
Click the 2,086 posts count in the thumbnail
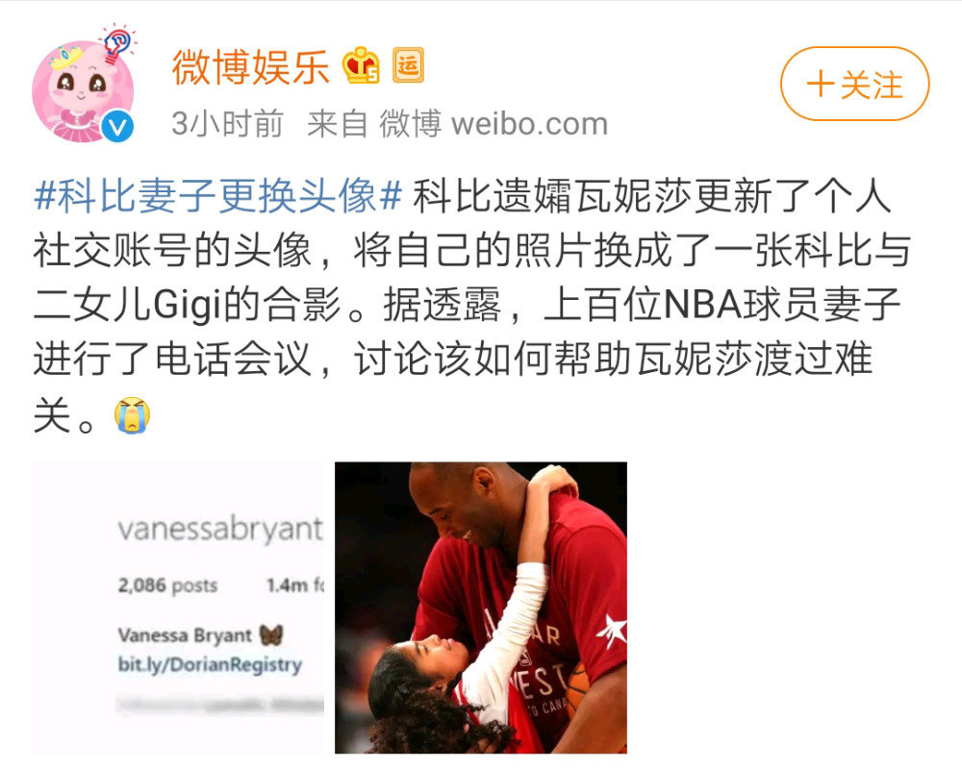point(167,585)
